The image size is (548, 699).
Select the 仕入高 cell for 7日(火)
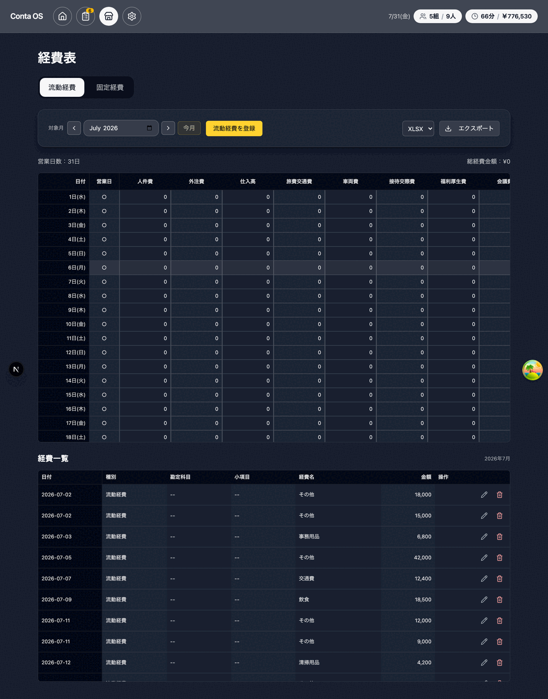click(248, 282)
